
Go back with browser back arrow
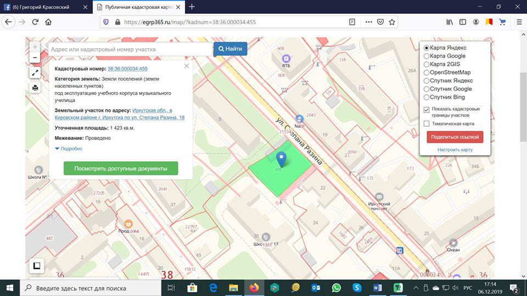point(8,22)
